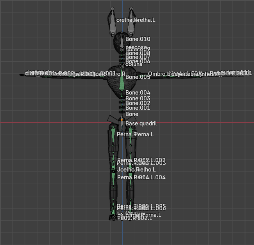Click the tip joint of orelha.R bone
The image size is (254, 245).
tap(113, 9)
